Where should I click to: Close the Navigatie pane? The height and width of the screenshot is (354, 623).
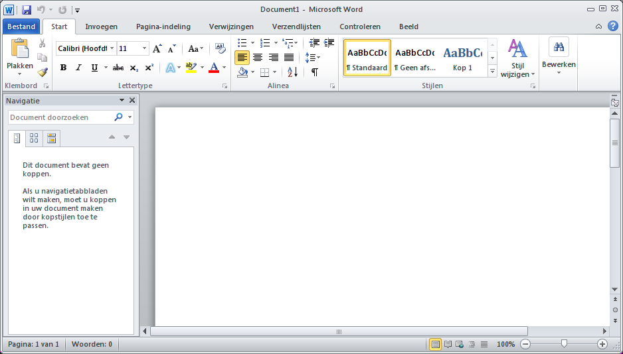coord(132,100)
